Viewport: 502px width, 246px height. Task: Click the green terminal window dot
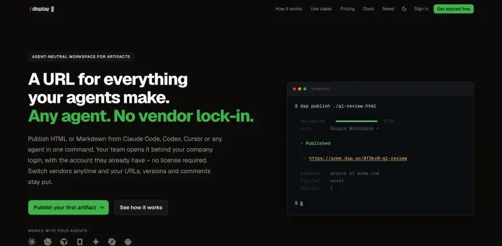(x=305, y=88)
